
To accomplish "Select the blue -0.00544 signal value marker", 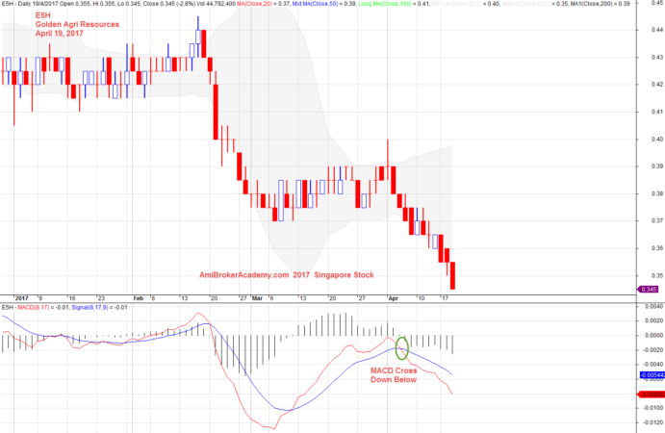I will (x=652, y=375).
